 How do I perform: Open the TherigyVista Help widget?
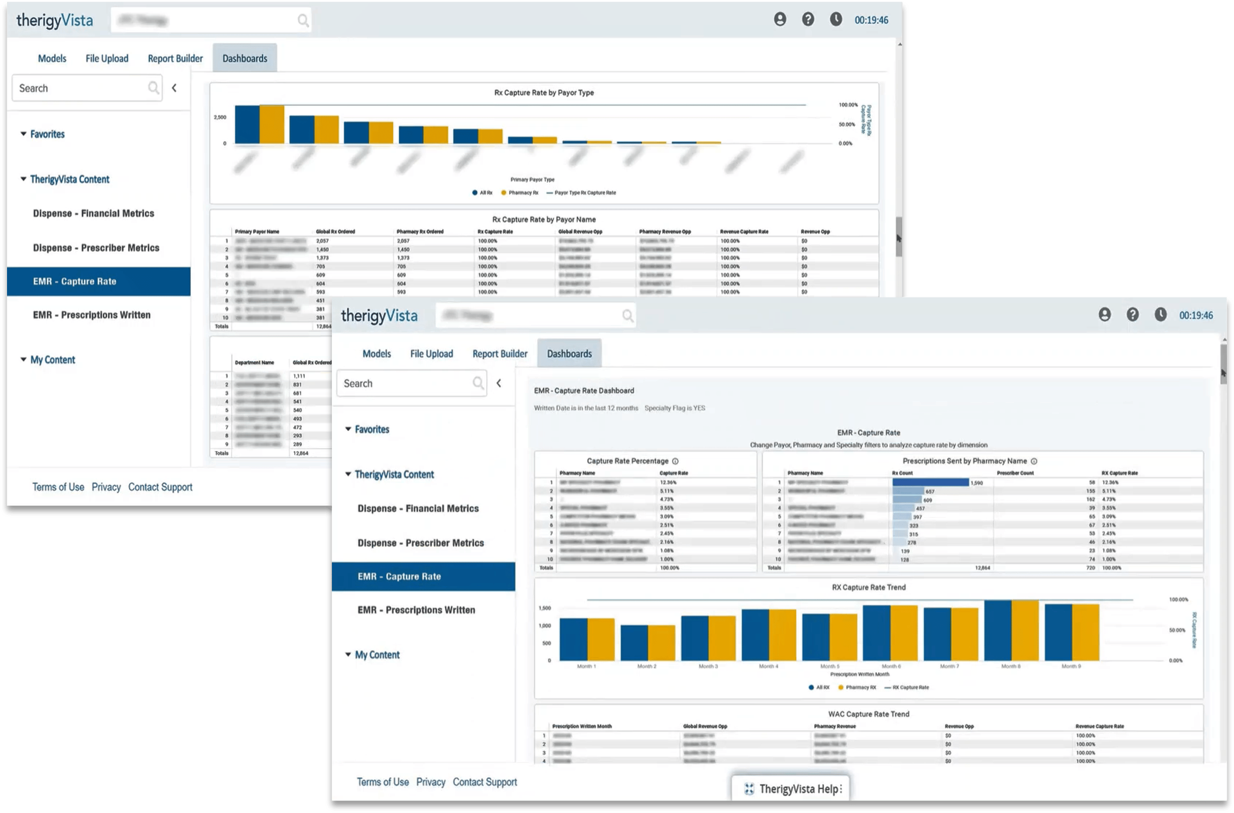pos(791,789)
